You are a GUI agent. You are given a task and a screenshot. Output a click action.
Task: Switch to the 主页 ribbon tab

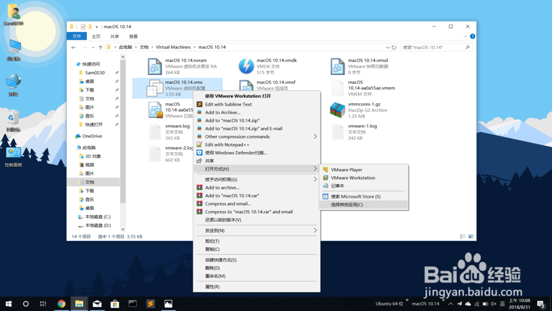click(x=95, y=36)
